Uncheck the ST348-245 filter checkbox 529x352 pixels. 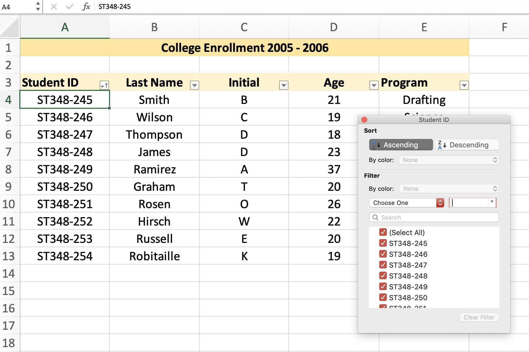coord(383,243)
